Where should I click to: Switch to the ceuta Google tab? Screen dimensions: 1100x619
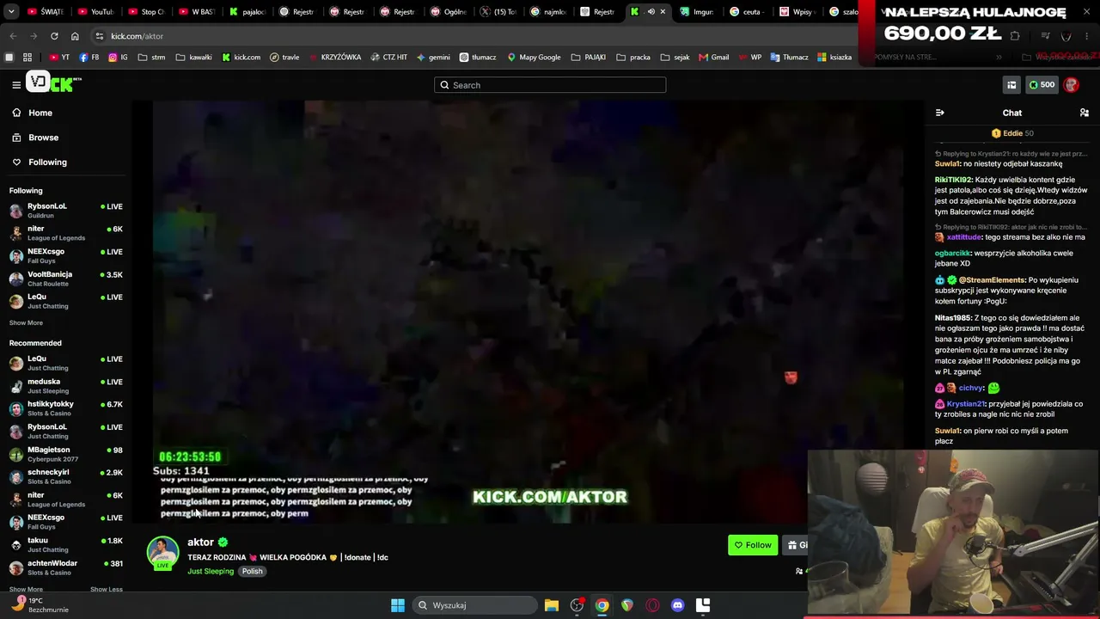pyautogui.click(x=746, y=12)
